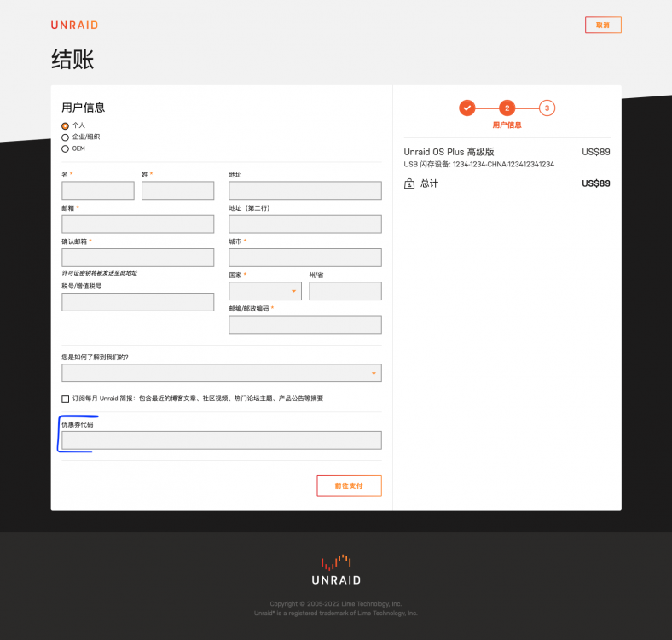This screenshot has height=640, width=672.
Task: Tick the monthly Unraid newsletter subscription checkbox
Action: [65, 399]
